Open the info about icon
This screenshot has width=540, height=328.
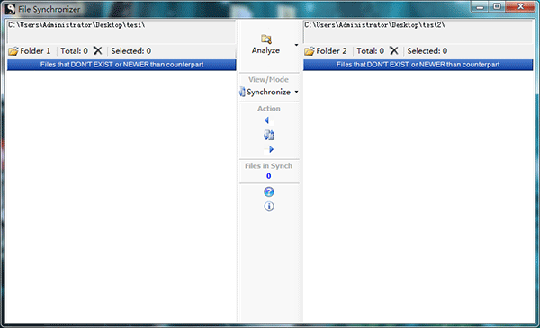coord(269,207)
